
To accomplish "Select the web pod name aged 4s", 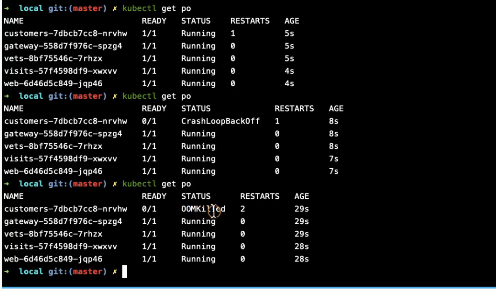I will (53, 83).
